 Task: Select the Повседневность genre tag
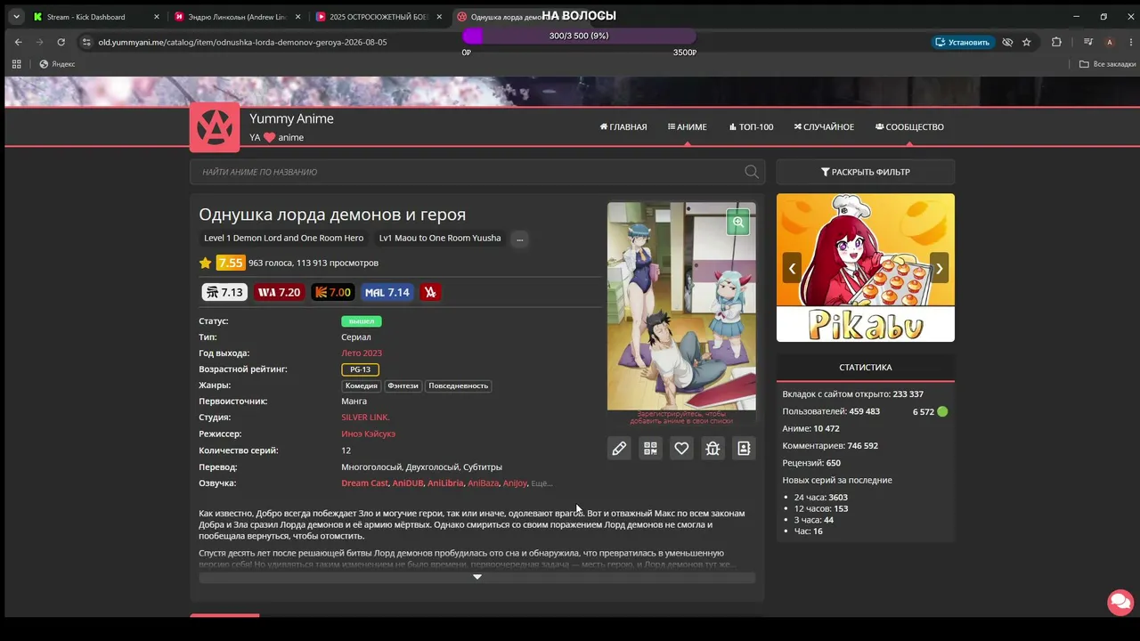coord(459,386)
